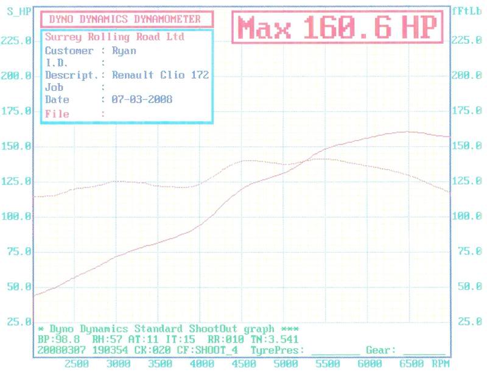The height and width of the screenshot is (372, 487).
Task: Click the '5000' RPM tick label
Action: click(286, 363)
